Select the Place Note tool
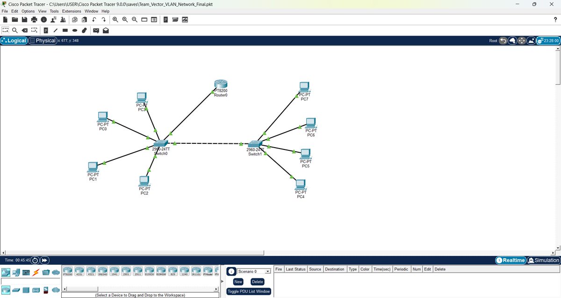The width and height of the screenshot is (561, 298). click(46, 30)
